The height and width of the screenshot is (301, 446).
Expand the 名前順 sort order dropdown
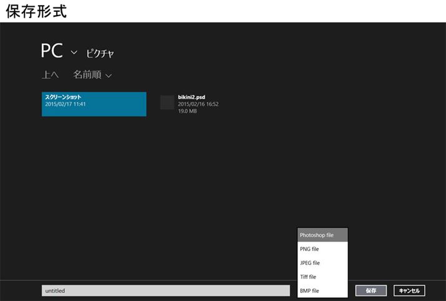tap(87, 75)
